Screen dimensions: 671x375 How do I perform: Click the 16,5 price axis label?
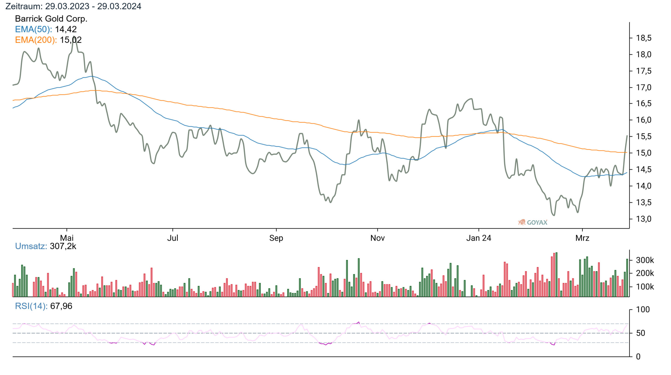(644, 103)
